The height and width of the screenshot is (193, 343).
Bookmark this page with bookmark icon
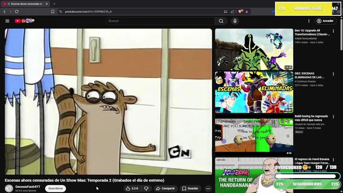point(53,12)
